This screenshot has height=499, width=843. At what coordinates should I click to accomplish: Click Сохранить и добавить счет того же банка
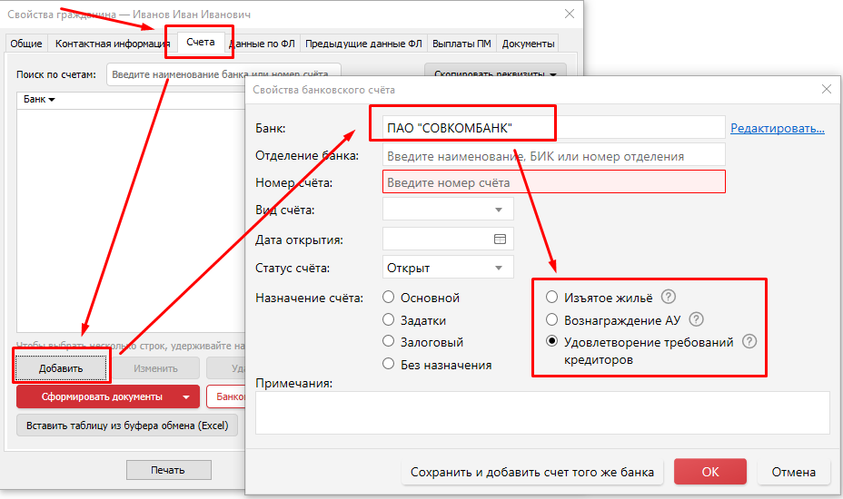[x=532, y=472]
